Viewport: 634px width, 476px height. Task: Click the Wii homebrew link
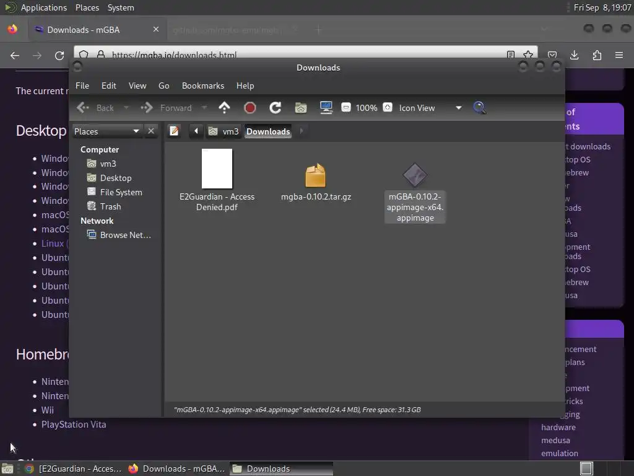pos(47,410)
